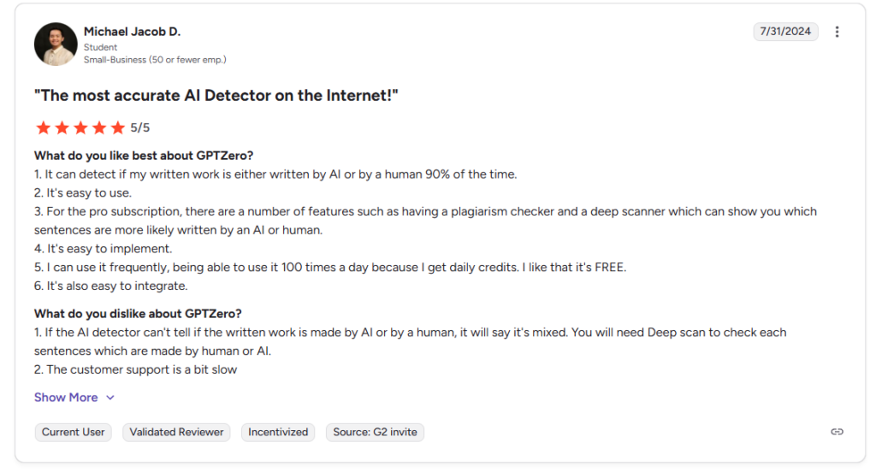This screenshot has height=472, width=876.
Task: Click the "What do you like best" heading
Action: (144, 156)
